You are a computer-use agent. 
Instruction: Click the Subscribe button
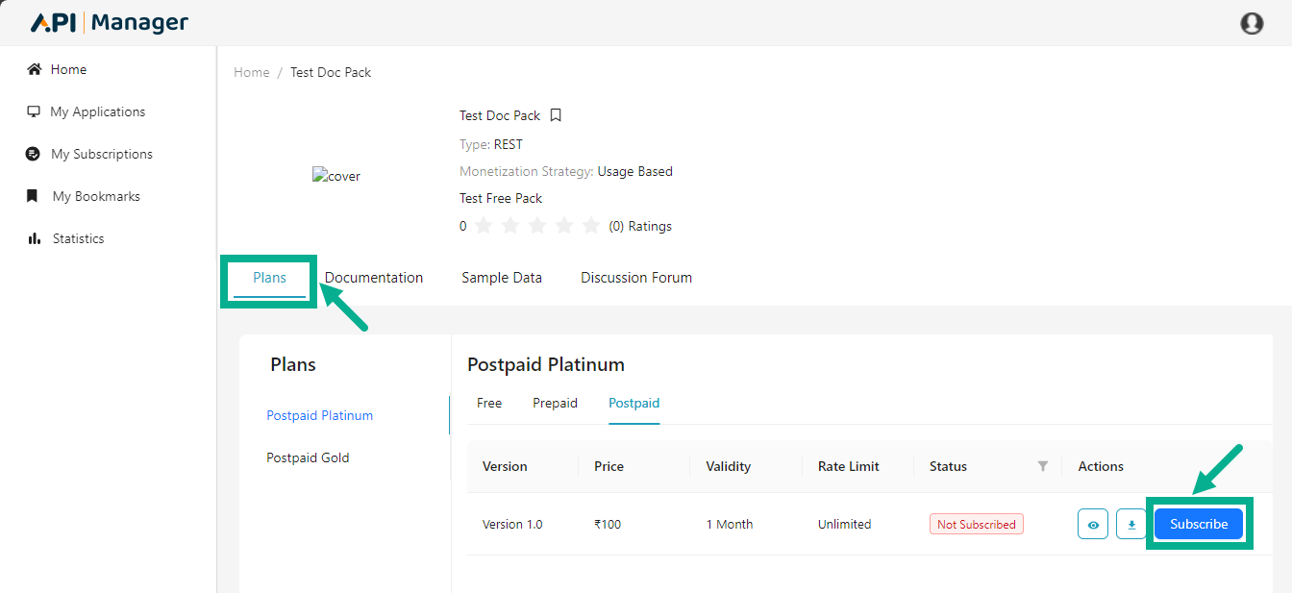coord(1199,524)
